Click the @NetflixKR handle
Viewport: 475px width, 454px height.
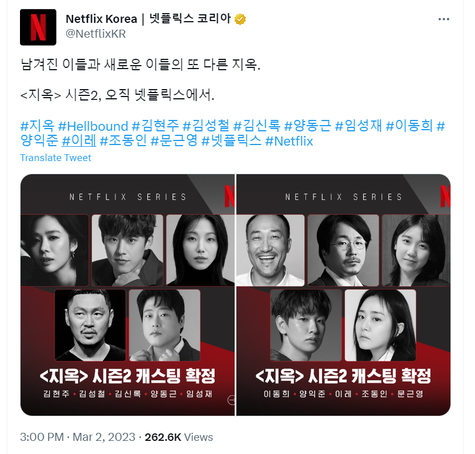click(96, 34)
